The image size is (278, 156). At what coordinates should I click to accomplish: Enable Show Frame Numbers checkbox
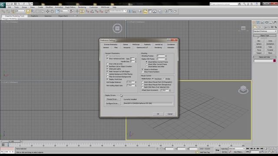pos(143,72)
